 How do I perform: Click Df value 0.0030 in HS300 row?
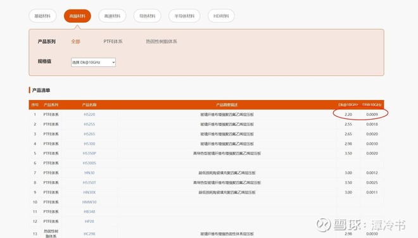372,144
